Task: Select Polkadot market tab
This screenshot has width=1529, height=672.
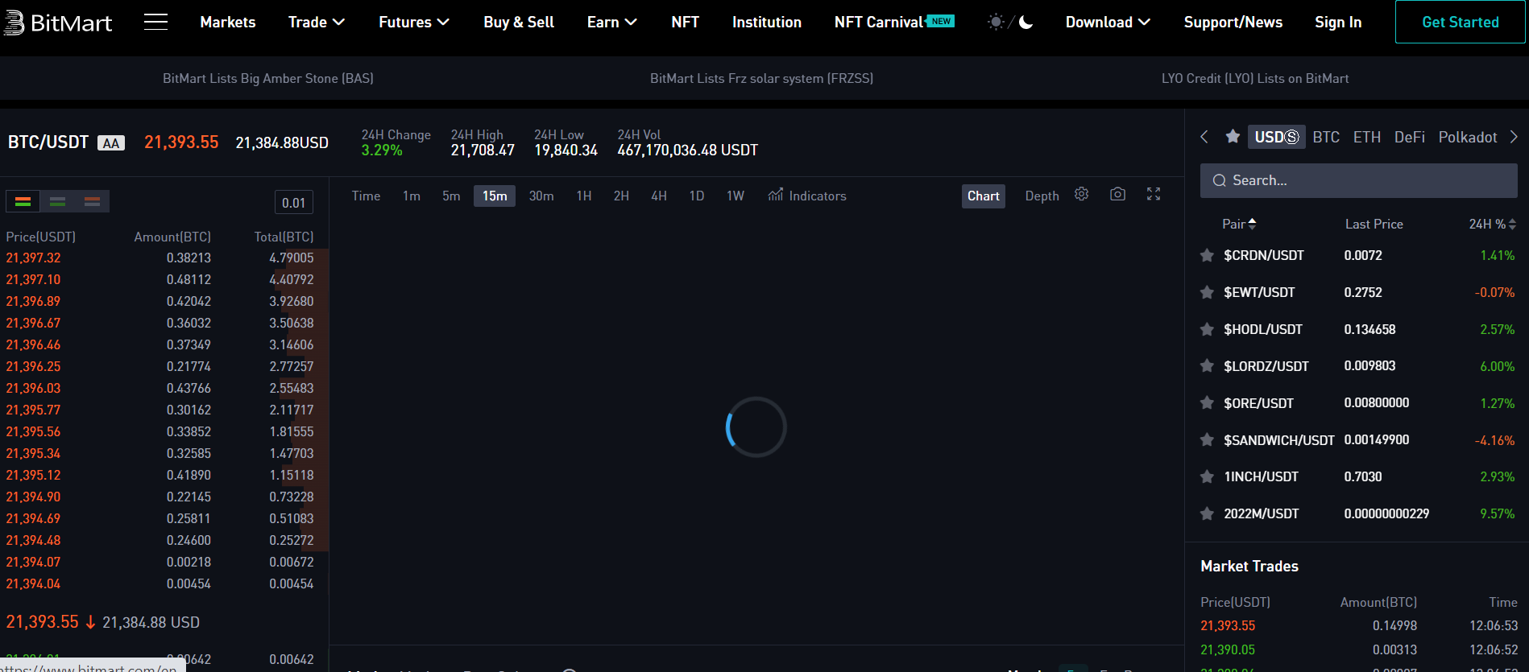Action: click(x=1468, y=137)
